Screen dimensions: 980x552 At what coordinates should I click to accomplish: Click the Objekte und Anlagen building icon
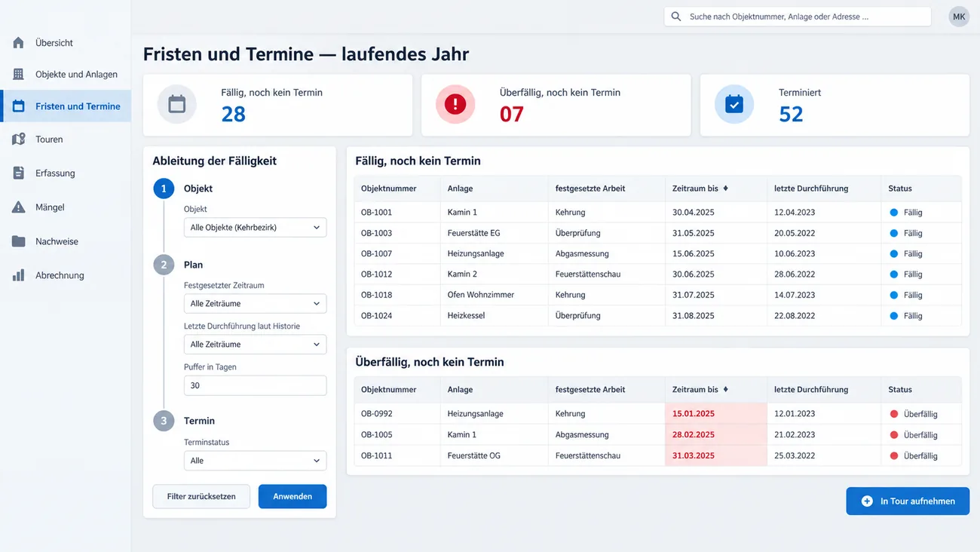click(19, 75)
